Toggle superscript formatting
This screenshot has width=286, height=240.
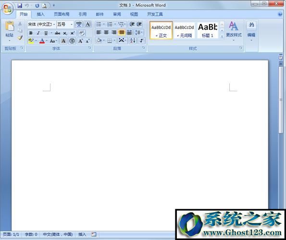pyautogui.click(x=73, y=33)
